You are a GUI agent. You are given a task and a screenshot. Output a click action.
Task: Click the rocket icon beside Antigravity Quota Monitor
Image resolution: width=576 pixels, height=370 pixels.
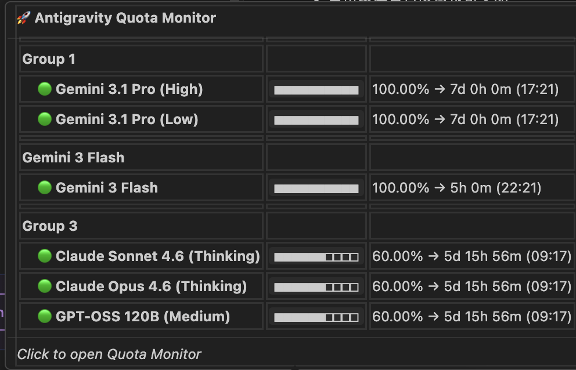tap(23, 18)
